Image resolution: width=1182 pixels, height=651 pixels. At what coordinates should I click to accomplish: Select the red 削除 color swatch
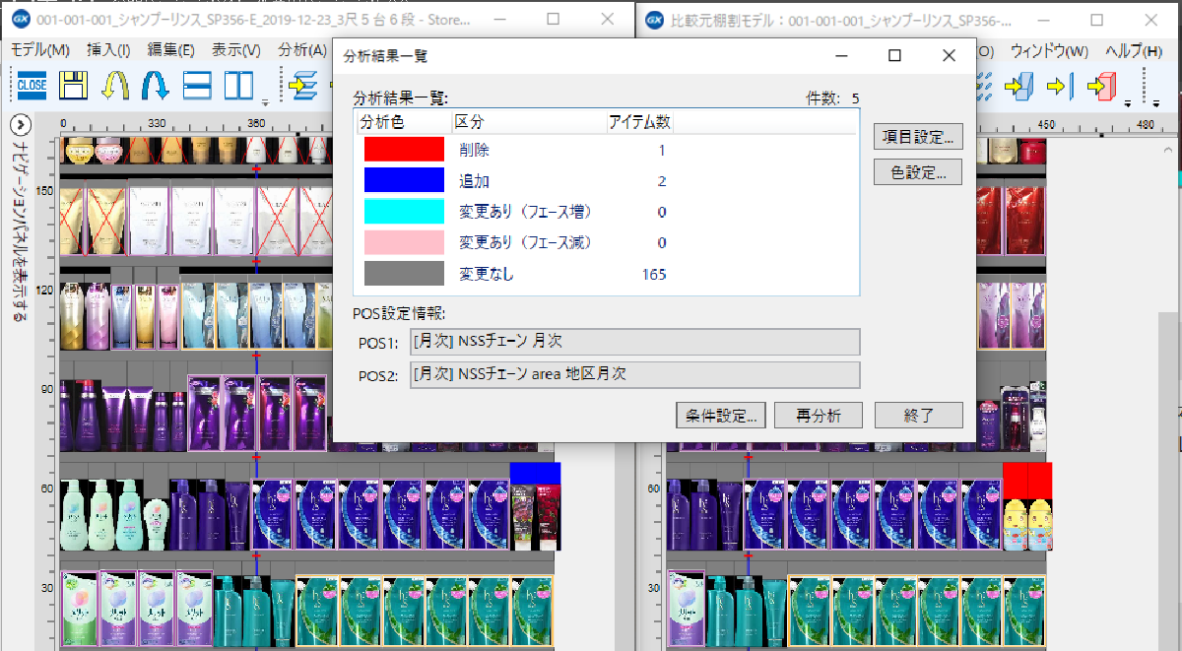point(404,150)
